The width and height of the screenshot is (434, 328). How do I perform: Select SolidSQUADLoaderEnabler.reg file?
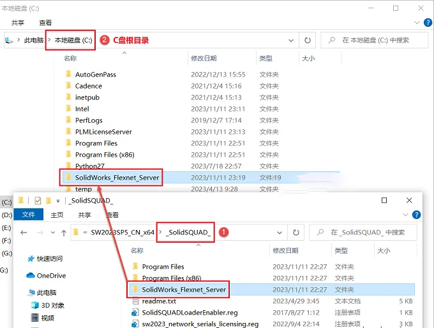point(190,313)
